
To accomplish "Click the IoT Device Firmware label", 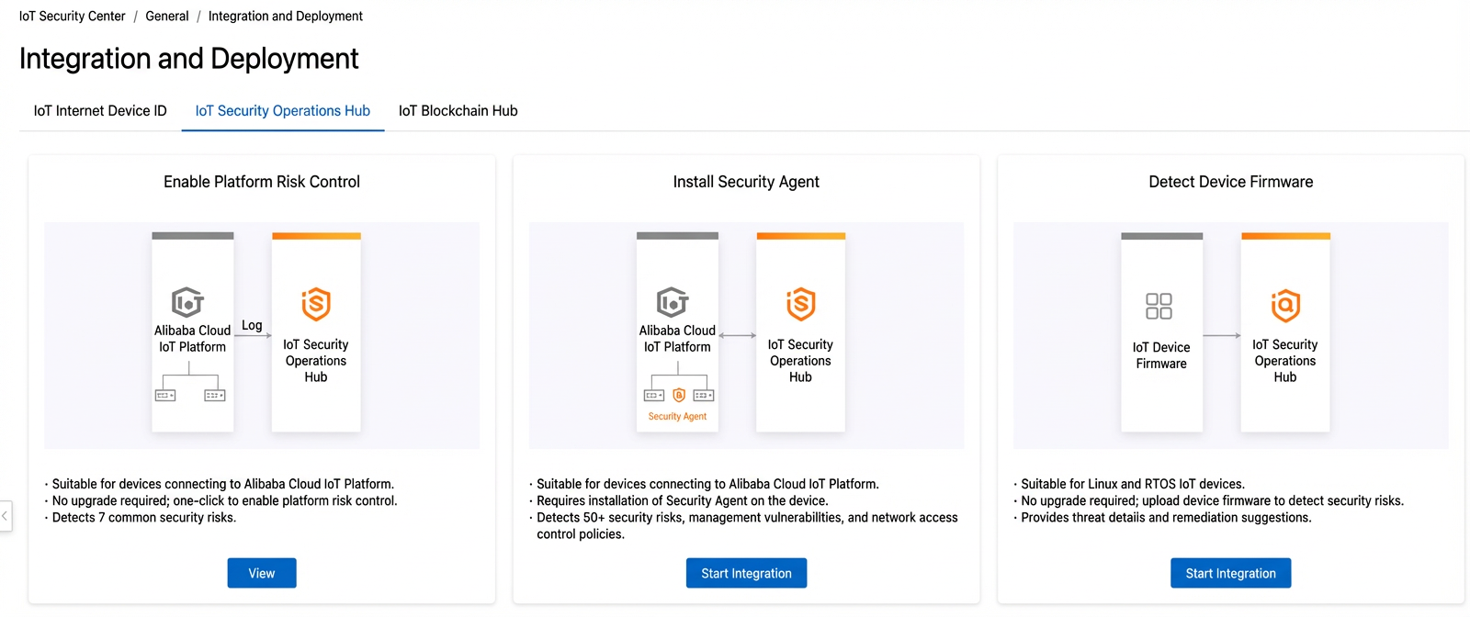I will (x=1161, y=355).
